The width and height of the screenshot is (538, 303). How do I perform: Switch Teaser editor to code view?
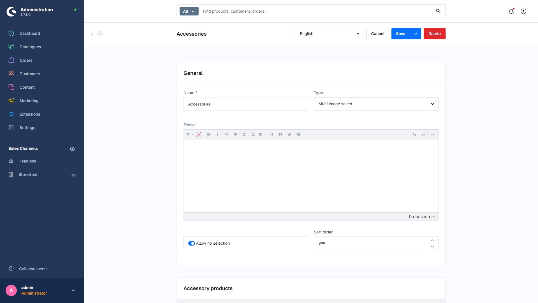[x=433, y=135]
